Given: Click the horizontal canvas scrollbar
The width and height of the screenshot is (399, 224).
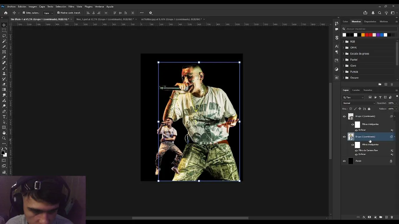Looking at the screenshot, I should [190, 218].
